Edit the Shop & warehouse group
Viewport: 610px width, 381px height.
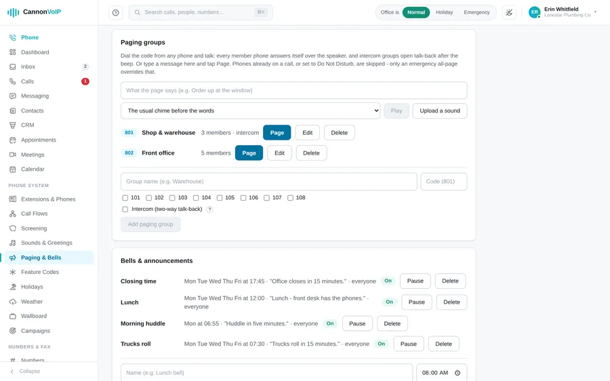click(307, 133)
